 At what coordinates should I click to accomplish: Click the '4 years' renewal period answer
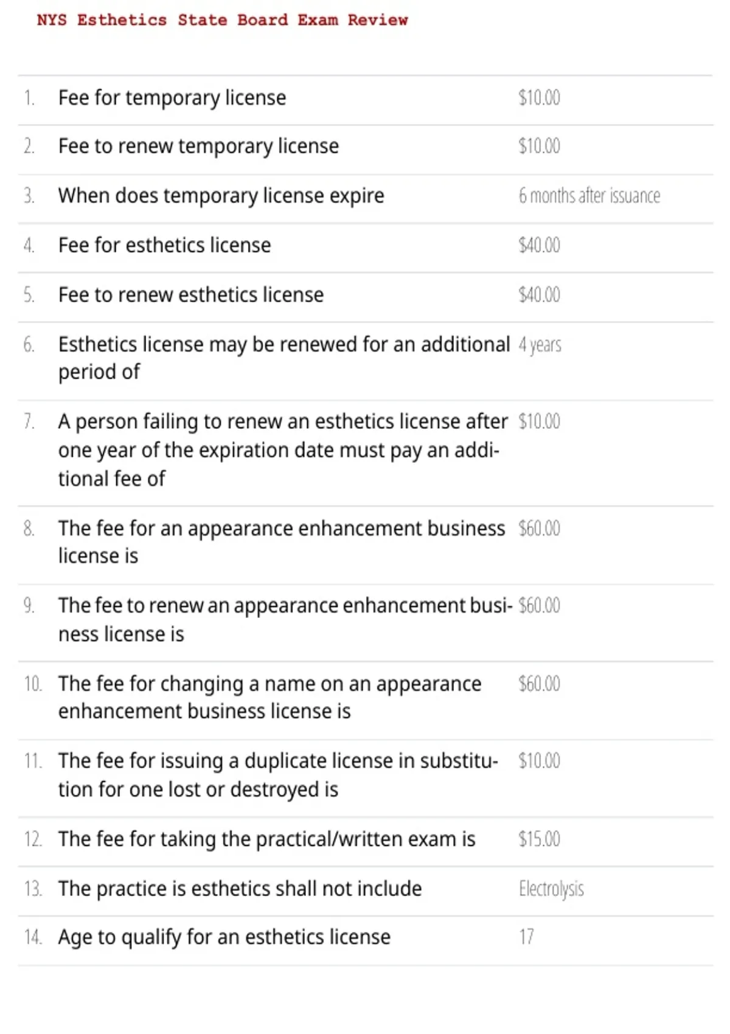pyautogui.click(x=540, y=345)
